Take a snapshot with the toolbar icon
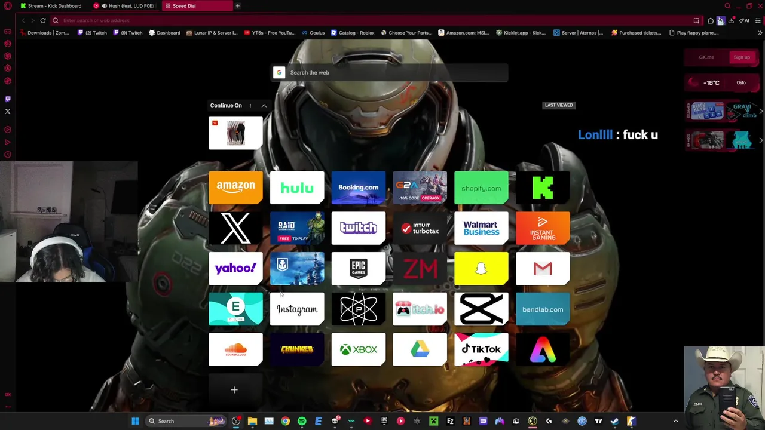This screenshot has width=765, height=430. [x=696, y=20]
